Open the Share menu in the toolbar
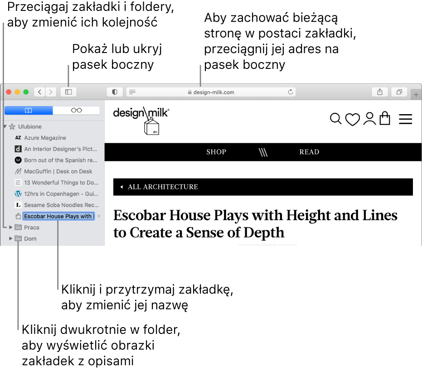 [380, 92]
